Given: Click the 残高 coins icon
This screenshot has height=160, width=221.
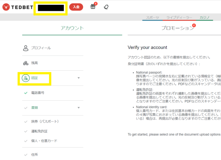Looking at the screenshot, I should [x=25, y=63].
